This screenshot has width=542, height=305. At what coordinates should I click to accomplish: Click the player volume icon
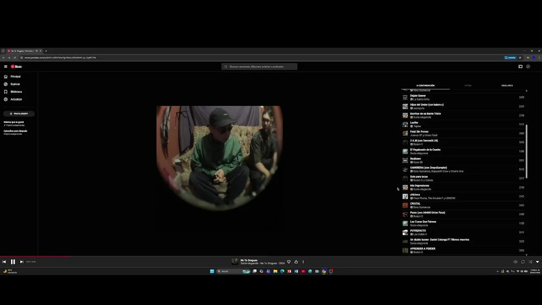tap(515, 262)
